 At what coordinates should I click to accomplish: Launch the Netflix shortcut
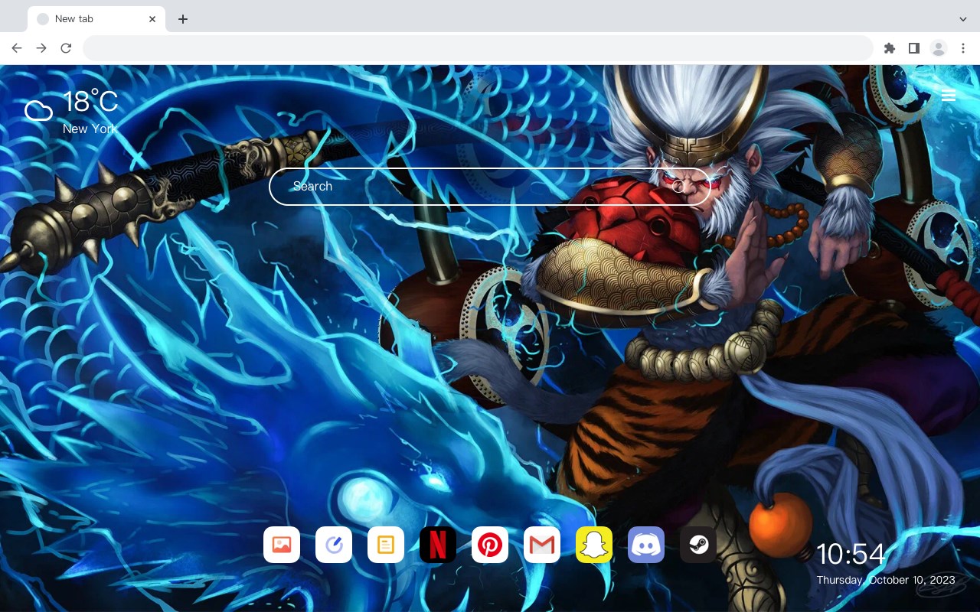pos(438,545)
